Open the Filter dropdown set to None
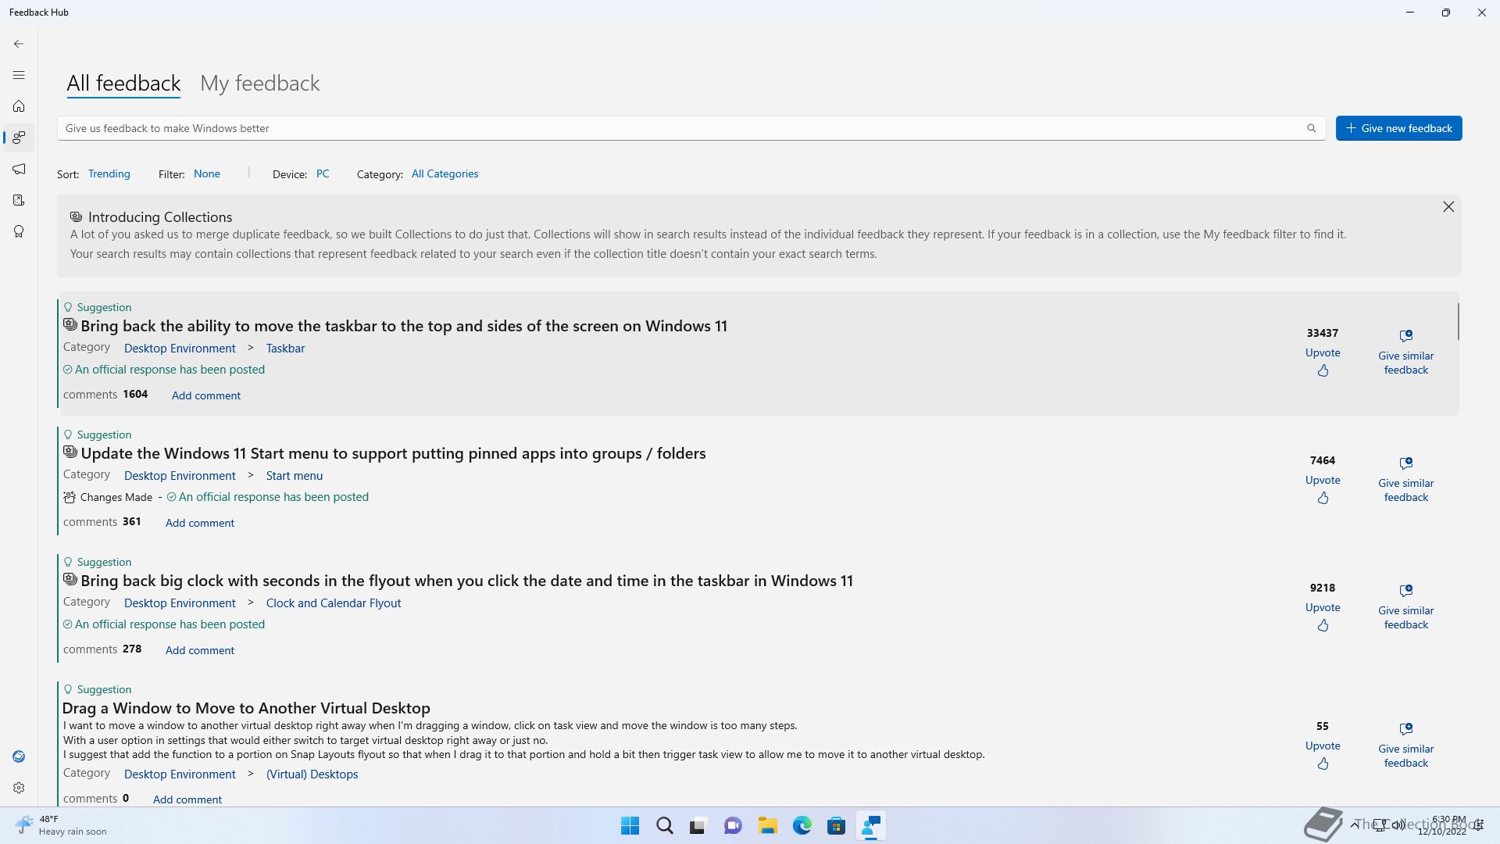1500x844 pixels. pos(207,173)
